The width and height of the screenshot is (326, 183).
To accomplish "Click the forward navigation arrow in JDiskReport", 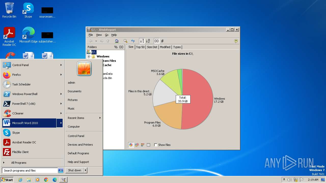I will 102,41.
